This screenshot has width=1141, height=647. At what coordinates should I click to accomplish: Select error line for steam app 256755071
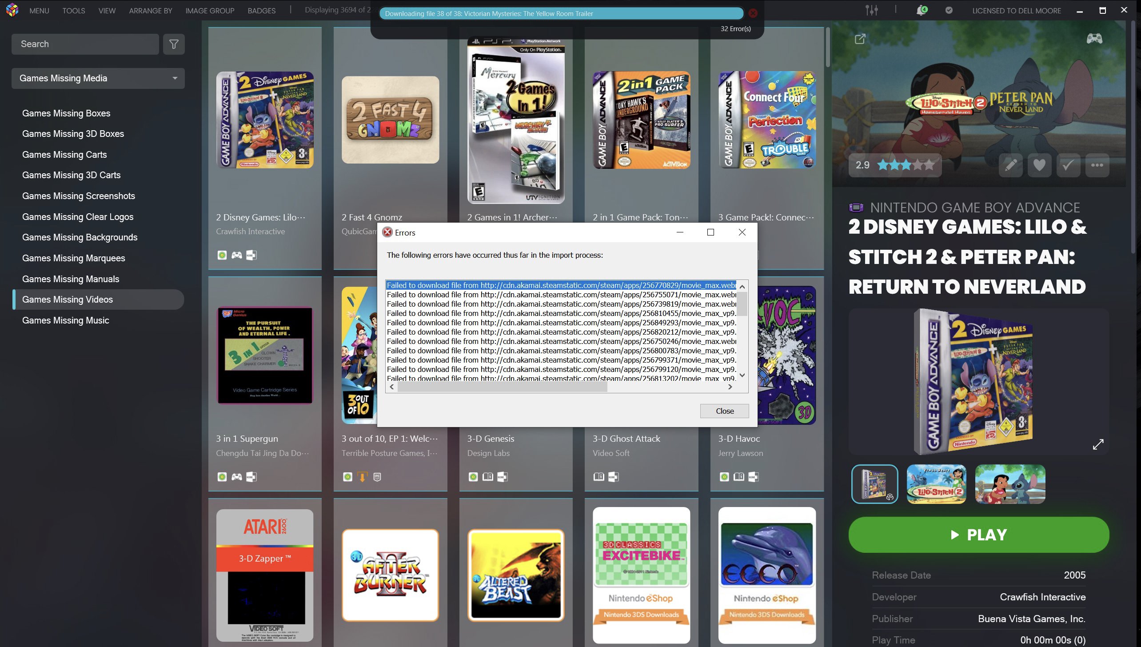(x=561, y=295)
